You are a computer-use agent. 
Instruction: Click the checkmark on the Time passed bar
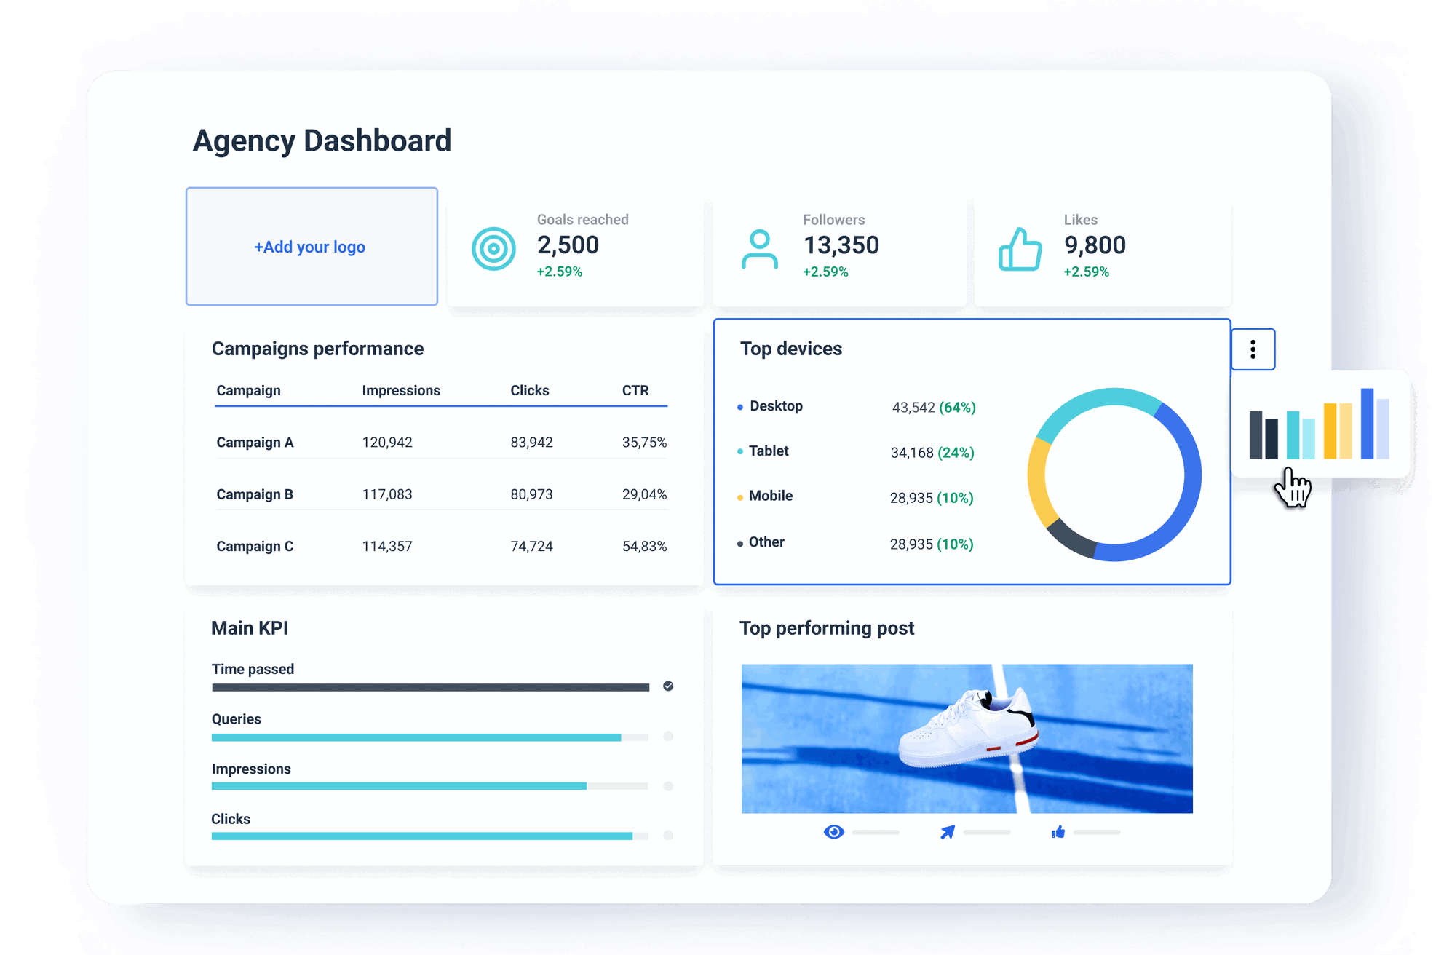[667, 686]
